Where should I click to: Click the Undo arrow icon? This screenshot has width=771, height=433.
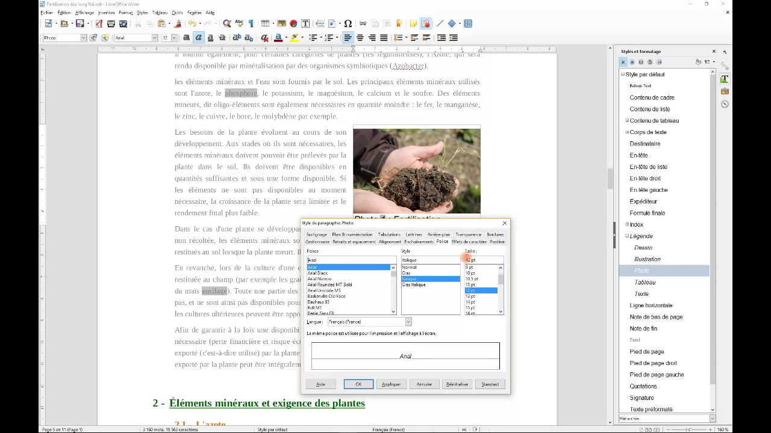tap(192, 23)
